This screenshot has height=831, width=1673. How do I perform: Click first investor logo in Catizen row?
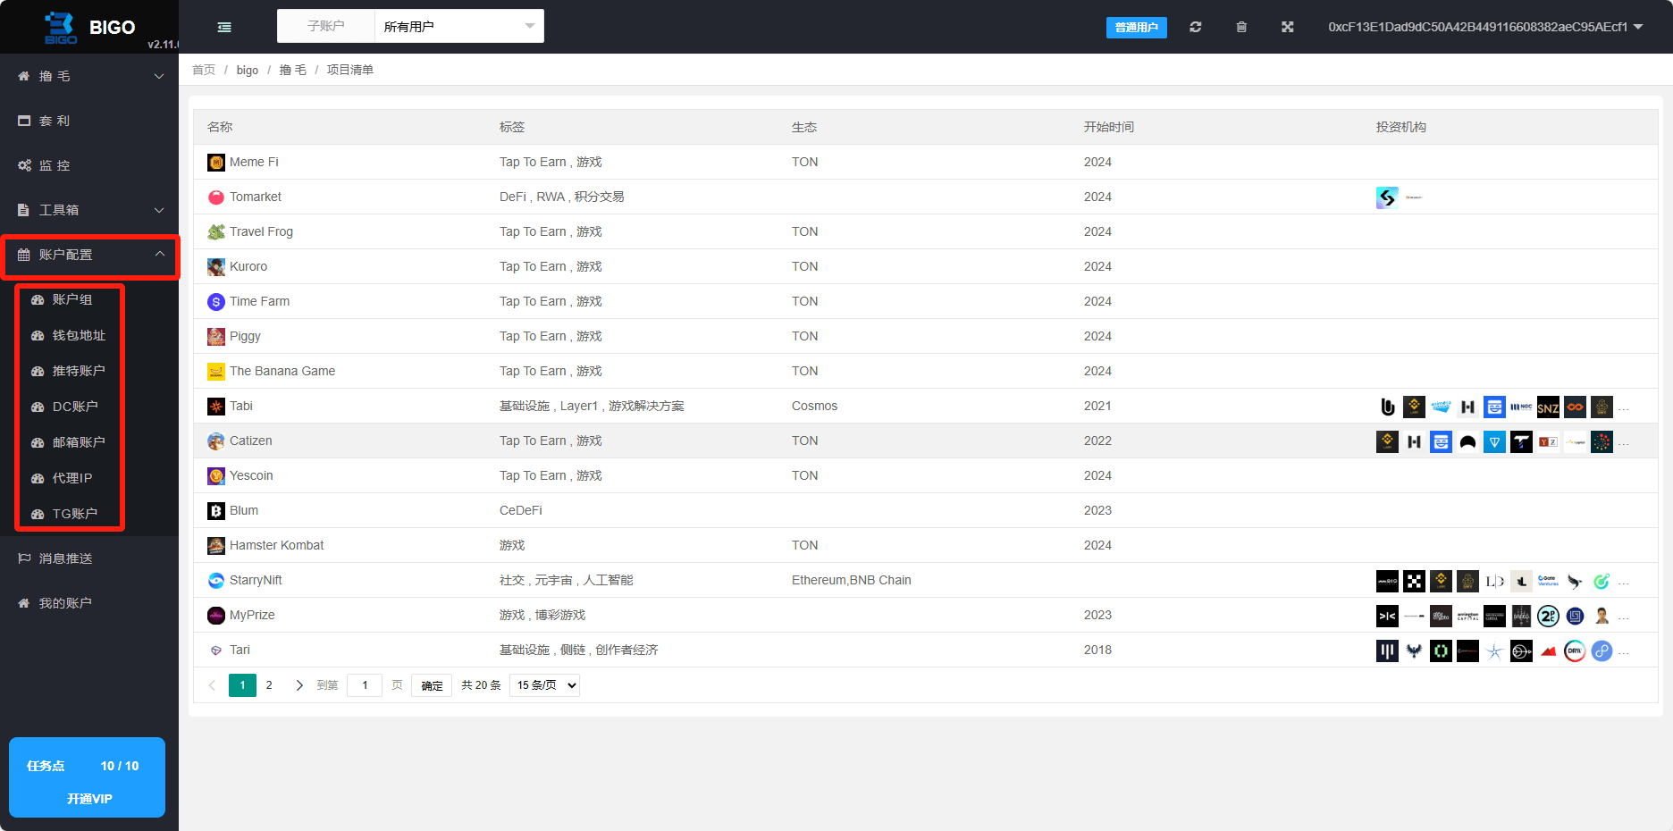(1387, 442)
